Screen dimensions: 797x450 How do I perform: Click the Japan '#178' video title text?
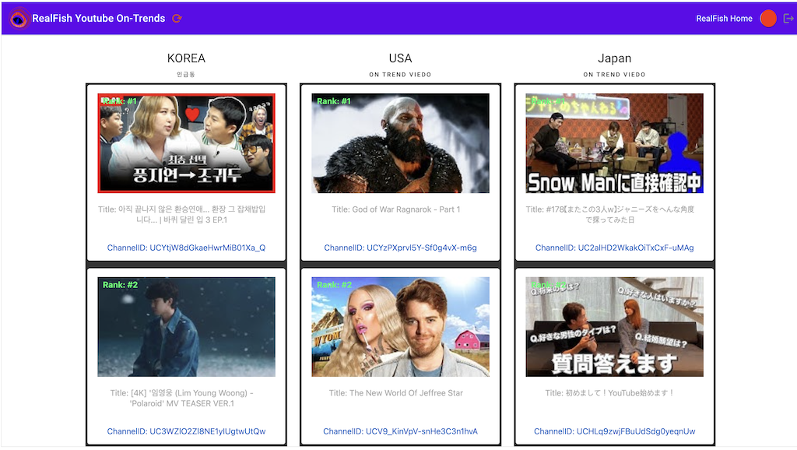coord(610,215)
